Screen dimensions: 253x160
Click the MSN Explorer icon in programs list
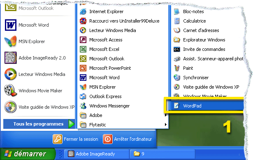(x=83, y=87)
